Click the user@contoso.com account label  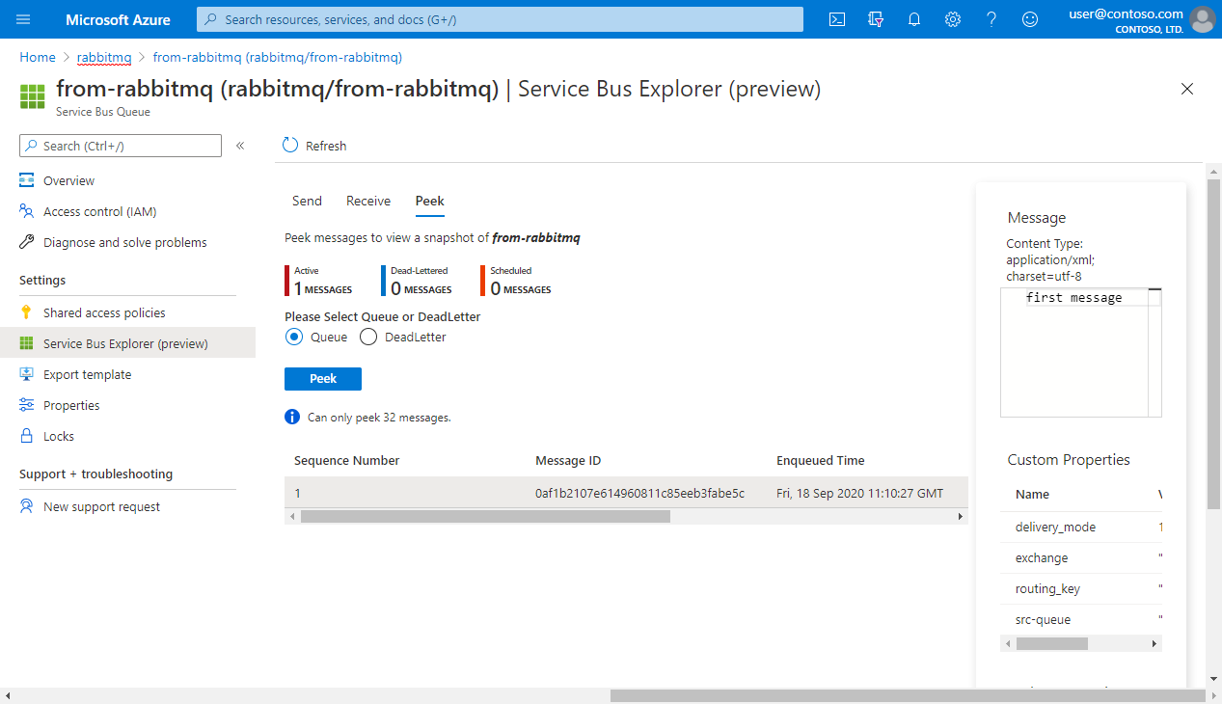pos(1127,14)
